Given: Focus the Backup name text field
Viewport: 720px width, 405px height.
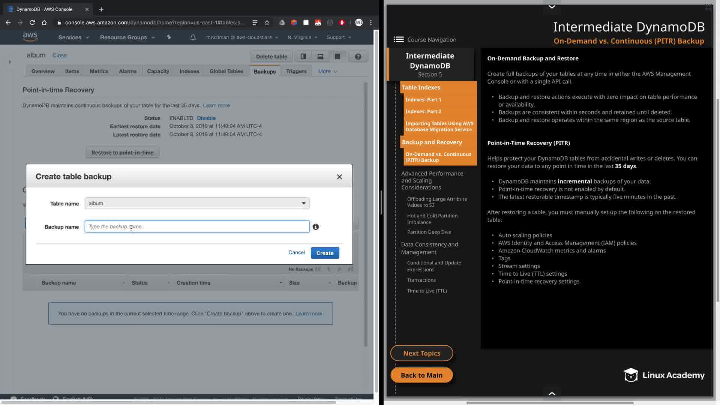Looking at the screenshot, I should click(197, 226).
